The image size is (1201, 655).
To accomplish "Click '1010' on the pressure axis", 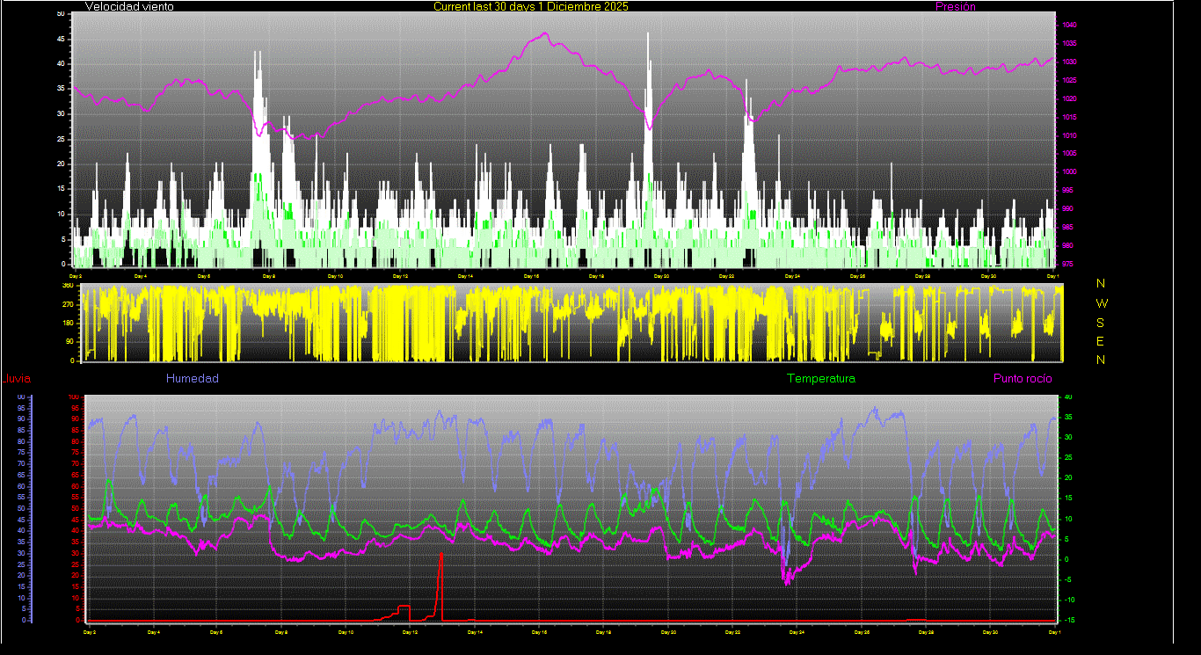I will coord(1069,135).
